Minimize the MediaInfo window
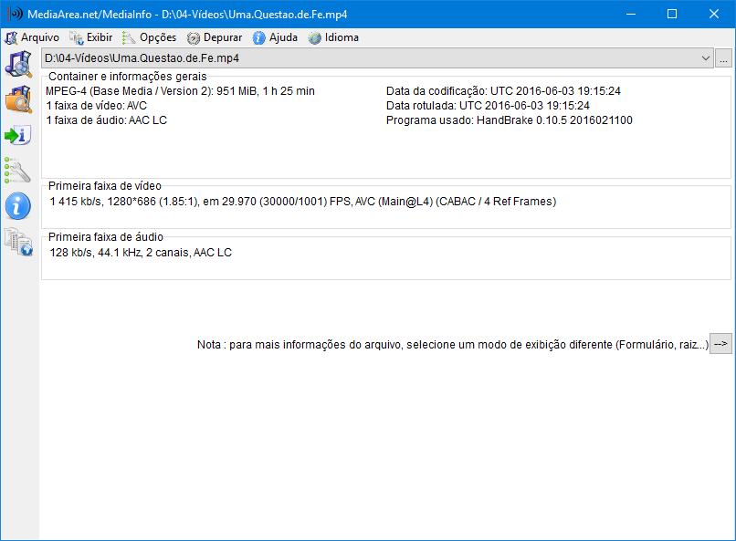736x541 pixels. pyautogui.click(x=631, y=14)
